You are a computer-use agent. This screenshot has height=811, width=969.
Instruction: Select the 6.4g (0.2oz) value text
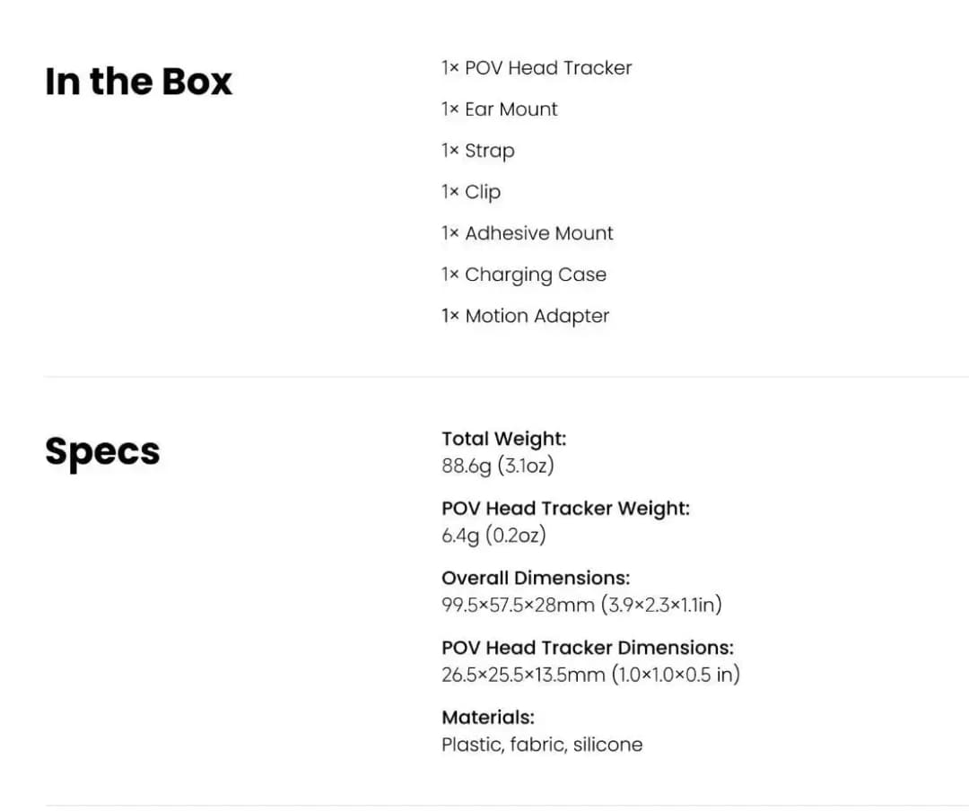[x=493, y=536]
